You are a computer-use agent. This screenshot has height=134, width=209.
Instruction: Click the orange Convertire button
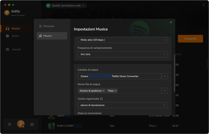pyautogui.click(x=190, y=39)
